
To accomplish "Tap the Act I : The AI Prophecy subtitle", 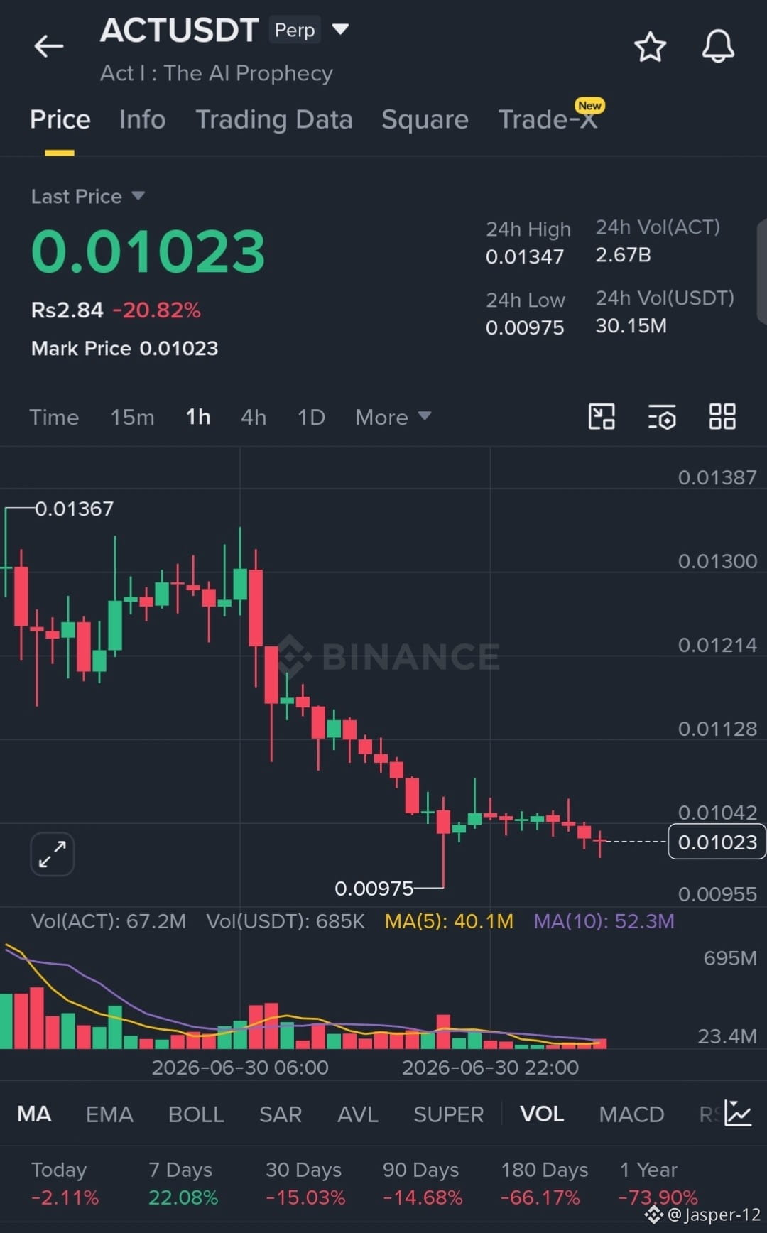I will (x=217, y=73).
